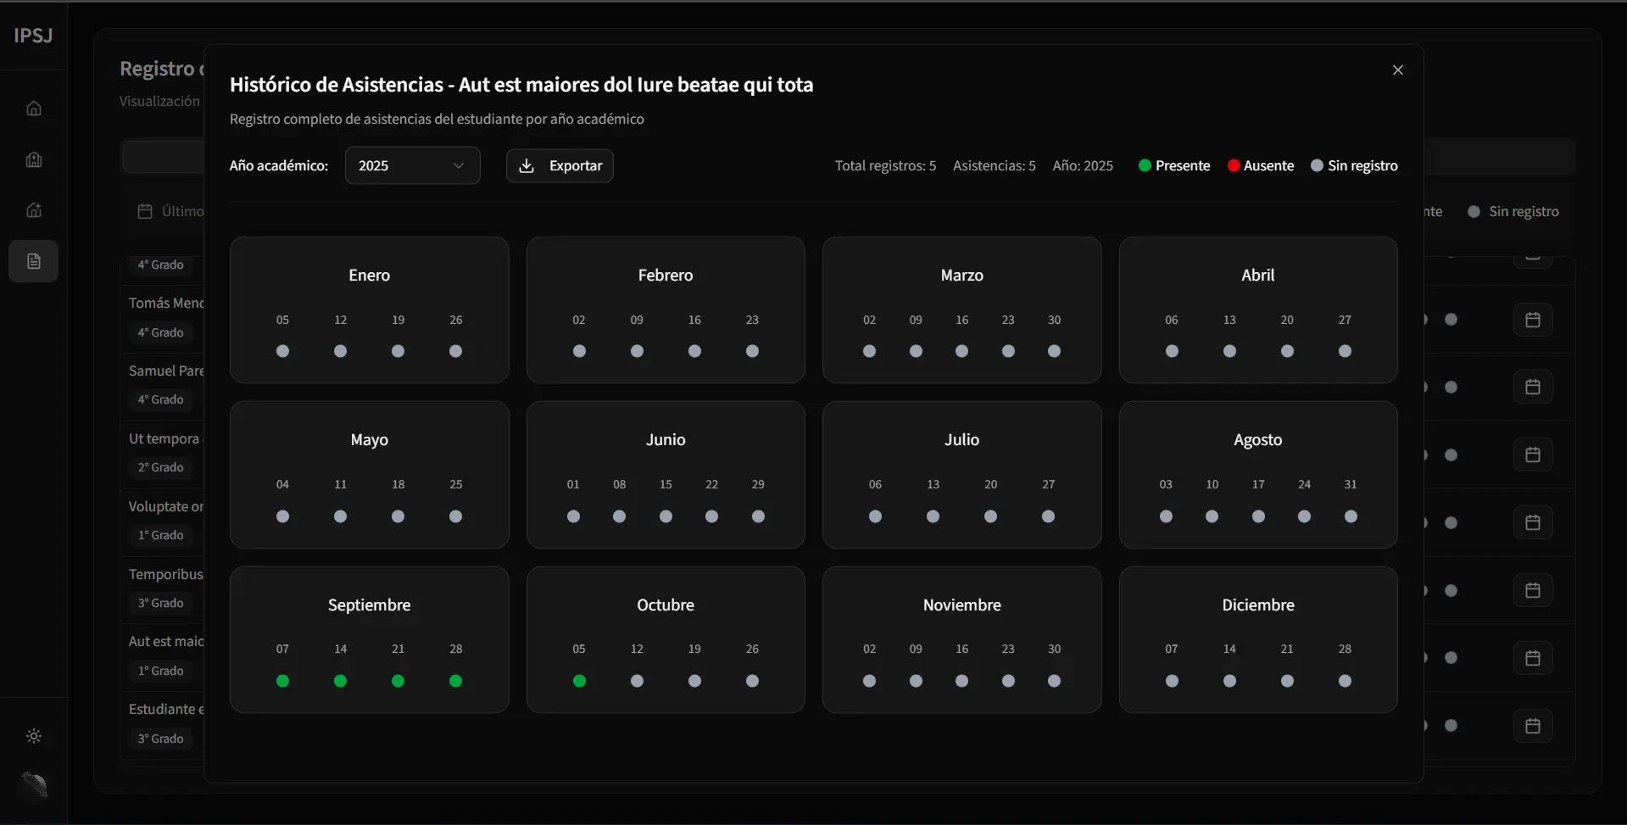The height and width of the screenshot is (825, 1627).
Task: Open the school building sidebar icon
Action: click(34, 159)
